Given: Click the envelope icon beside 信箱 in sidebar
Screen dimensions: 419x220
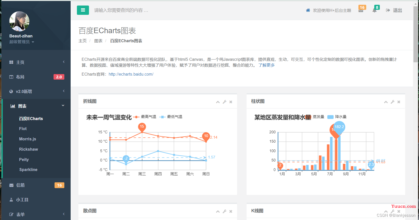Looking at the screenshot, I should 11,185.
